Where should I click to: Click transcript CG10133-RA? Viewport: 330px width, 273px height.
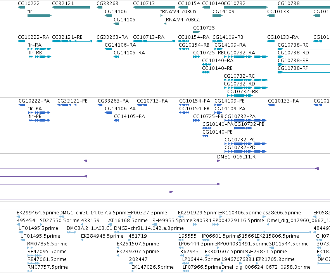point(283,37)
